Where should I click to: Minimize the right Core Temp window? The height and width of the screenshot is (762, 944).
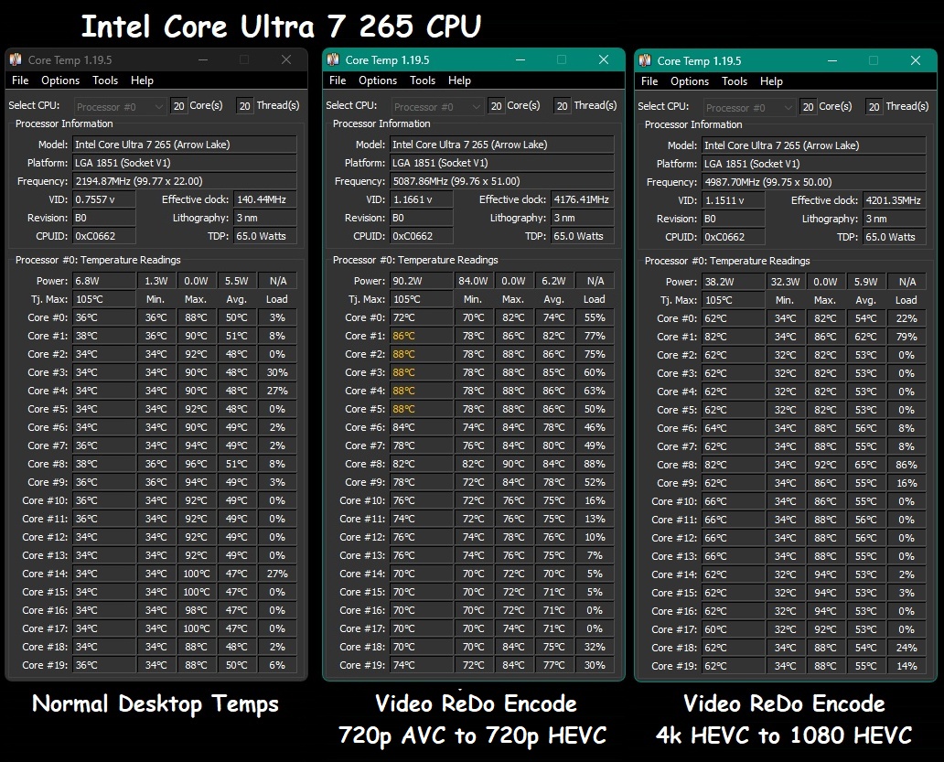(832, 60)
